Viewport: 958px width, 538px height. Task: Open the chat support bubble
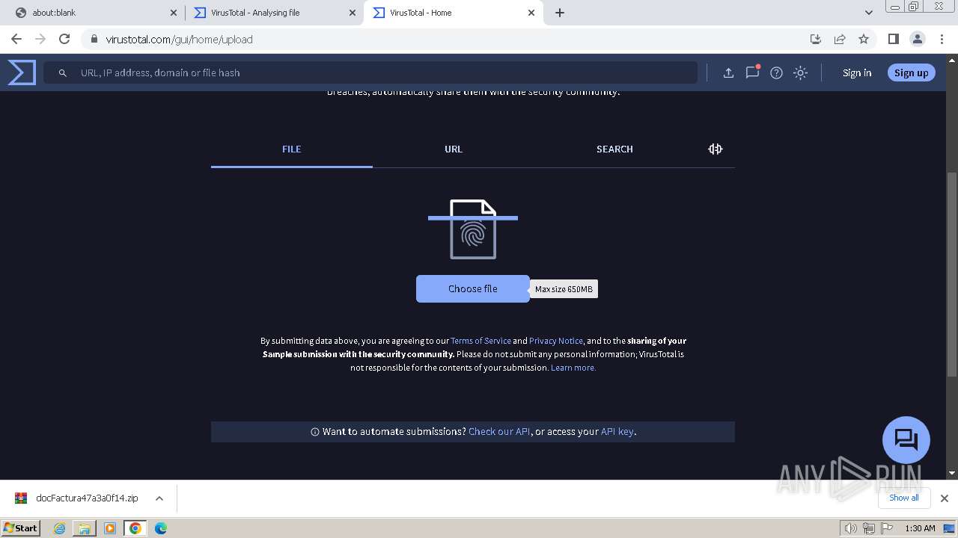906,439
